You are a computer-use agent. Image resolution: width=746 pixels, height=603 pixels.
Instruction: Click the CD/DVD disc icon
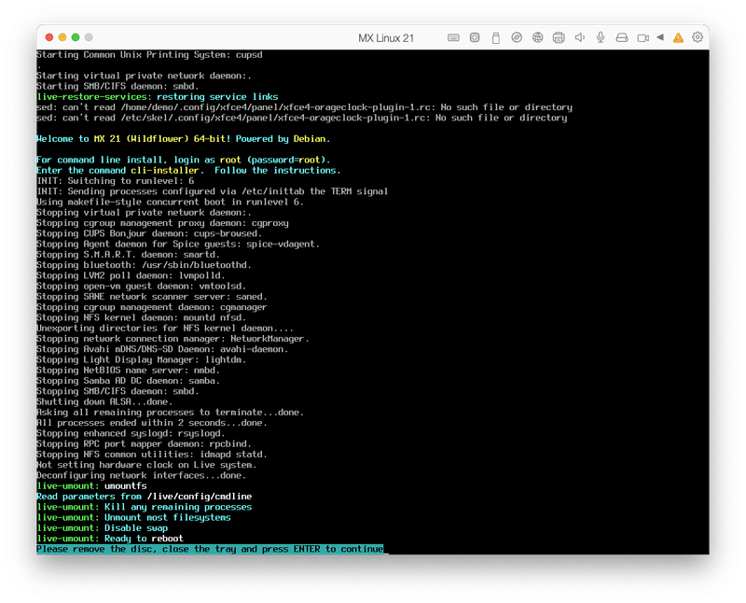click(517, 37)
